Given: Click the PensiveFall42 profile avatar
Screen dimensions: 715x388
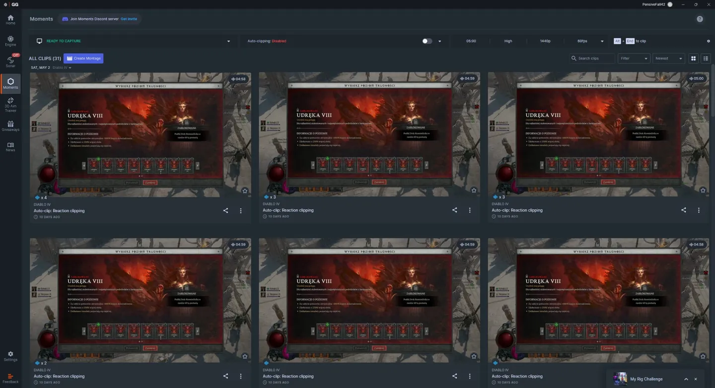Looking at the screenshot, I should coord(670,4).
